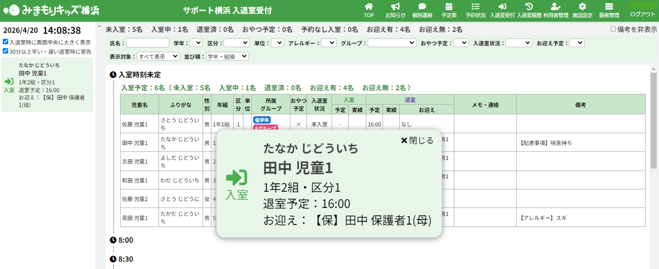Toggle 入退室時に画面中央に大きく表示 checkbox
Viewport: 659px width, 269px height.
coord(5,42)
